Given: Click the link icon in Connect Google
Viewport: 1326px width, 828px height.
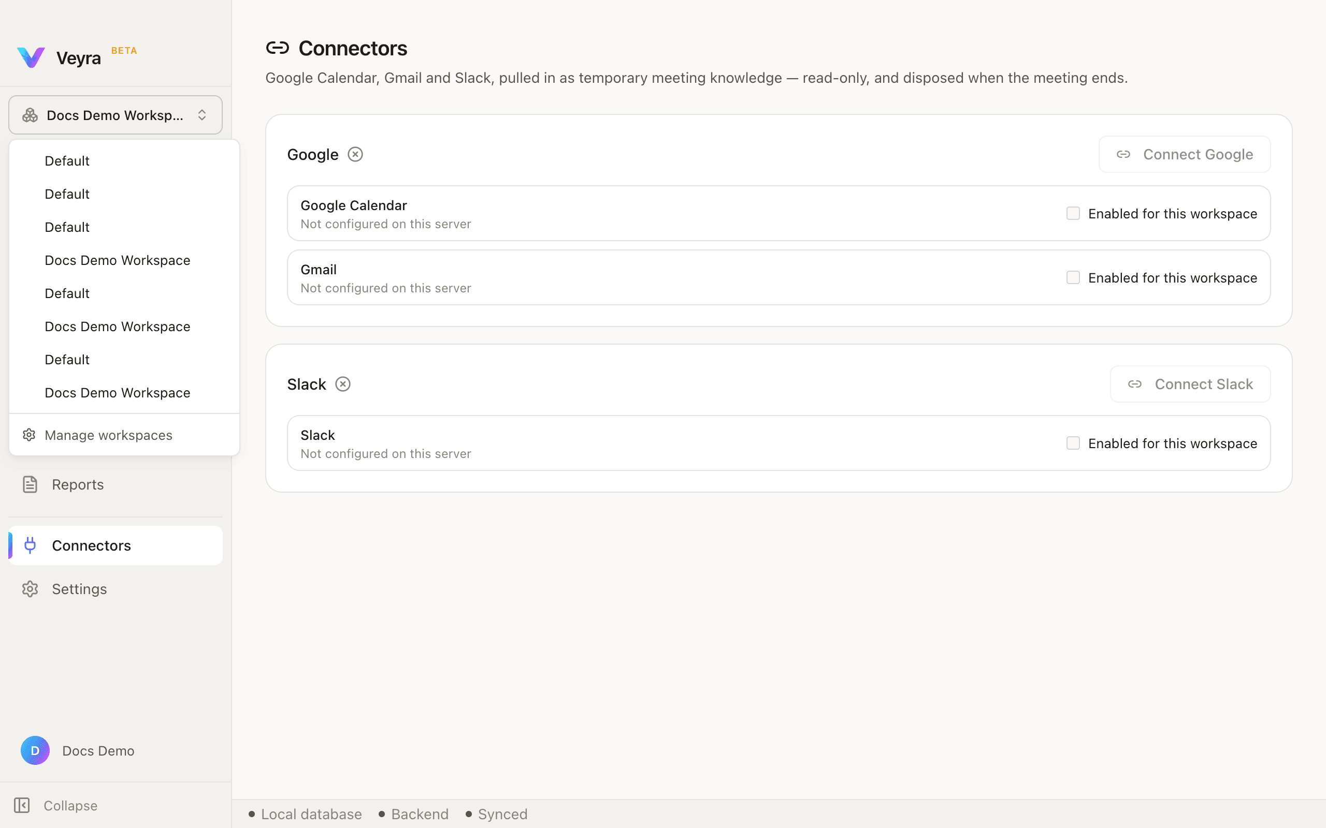Looking at the screenshot, I should 1123,154.
